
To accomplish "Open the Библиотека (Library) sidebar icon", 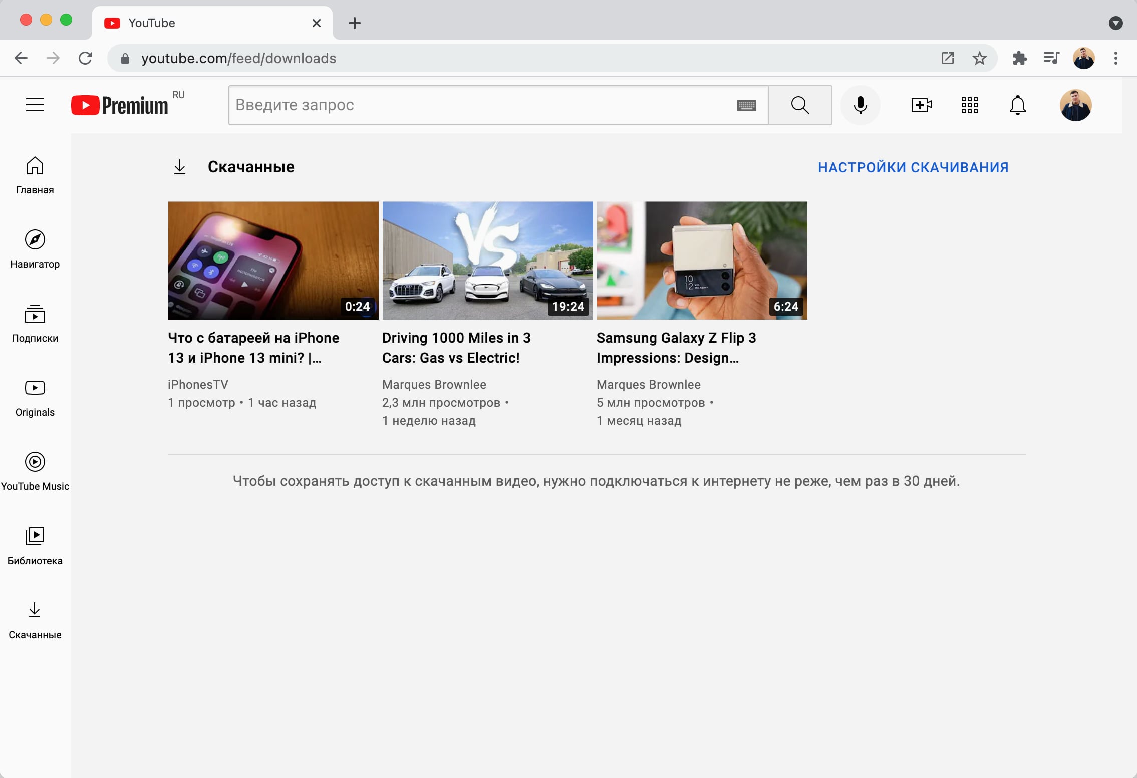I will (35, 535).
